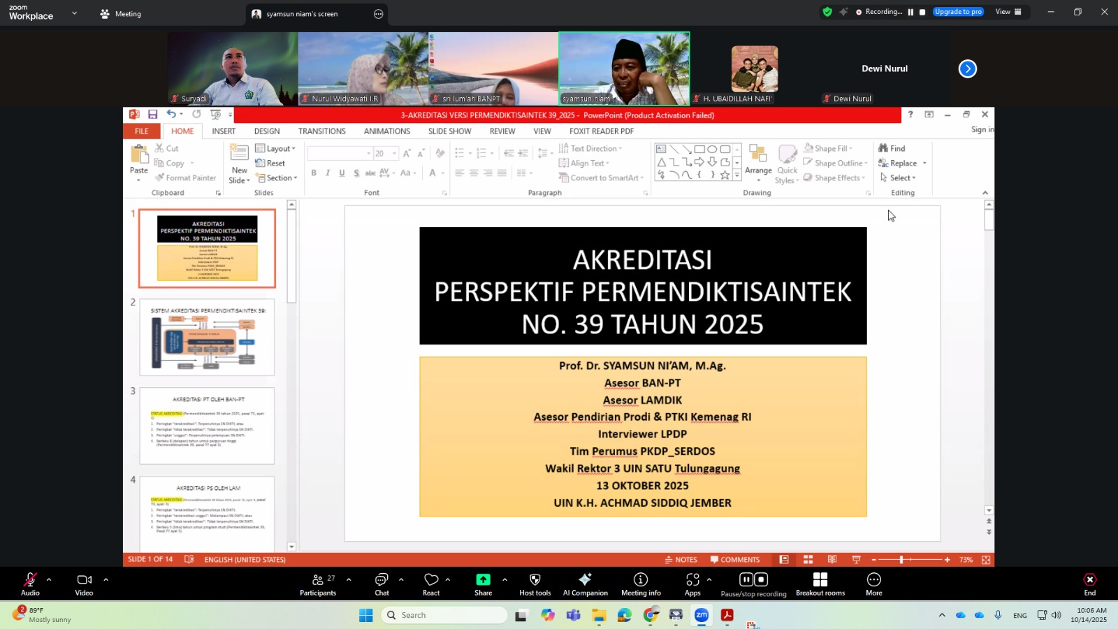Image resolution: width=1118 pixels, height=629 pixels.
Task: Open the AI Companion icon
Action: pos(585,584)
